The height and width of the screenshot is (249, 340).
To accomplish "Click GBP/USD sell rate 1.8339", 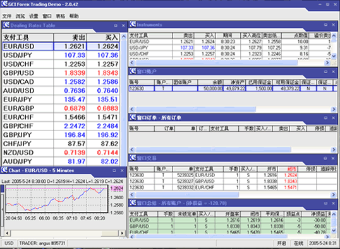I will click(75, 73).
